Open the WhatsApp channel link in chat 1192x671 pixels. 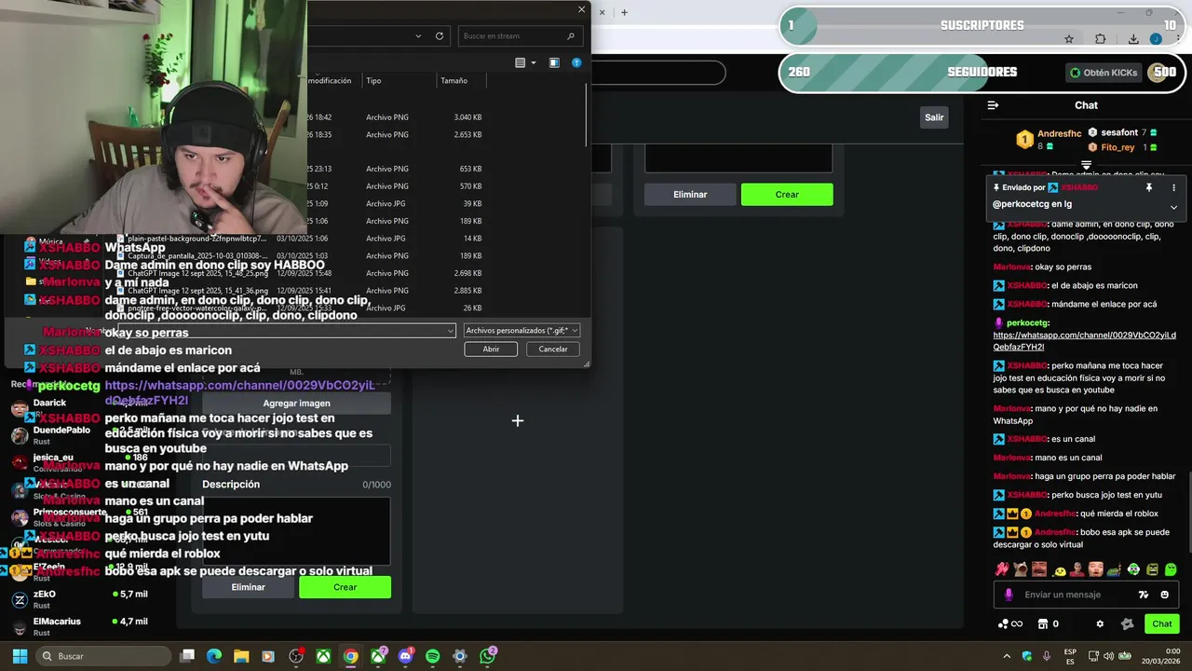coord(1084,341)
